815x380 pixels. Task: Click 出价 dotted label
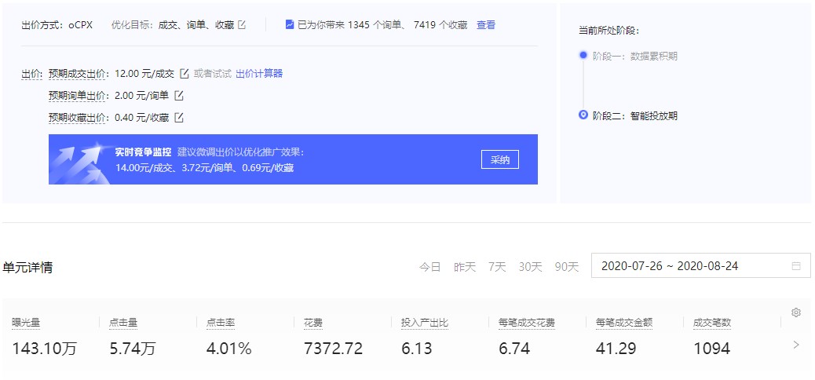31,74
